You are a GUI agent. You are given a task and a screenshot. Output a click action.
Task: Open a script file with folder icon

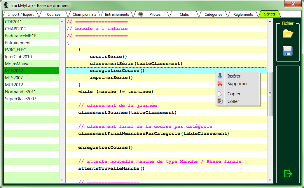[288, 34]
